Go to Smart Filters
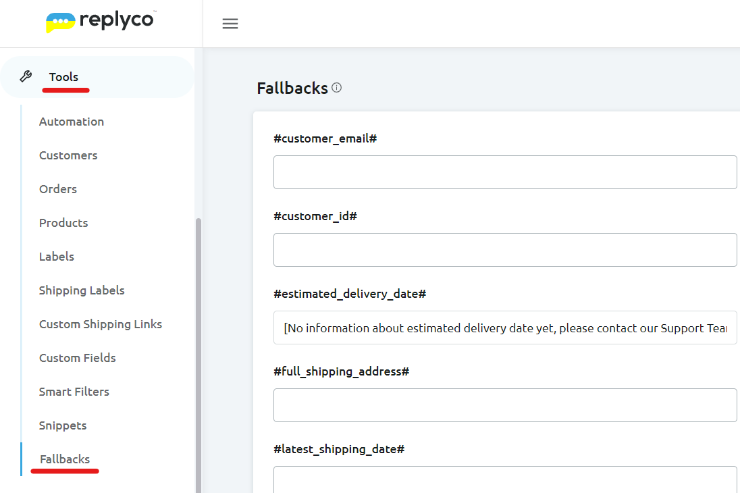 pyautogui.click(x=74, y=392)
